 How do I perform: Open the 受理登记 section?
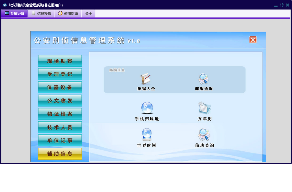click(60, 74)
